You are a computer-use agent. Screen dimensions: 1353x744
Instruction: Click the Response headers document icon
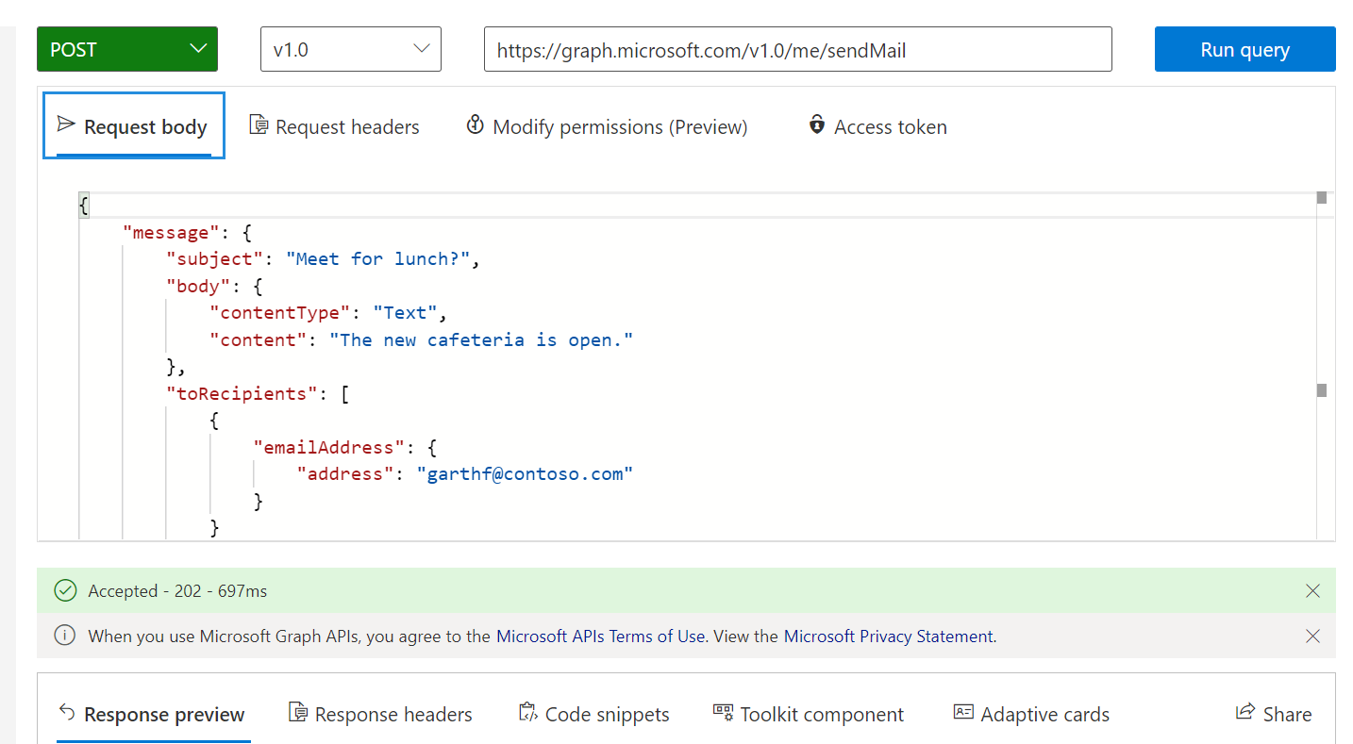[298, 713]
